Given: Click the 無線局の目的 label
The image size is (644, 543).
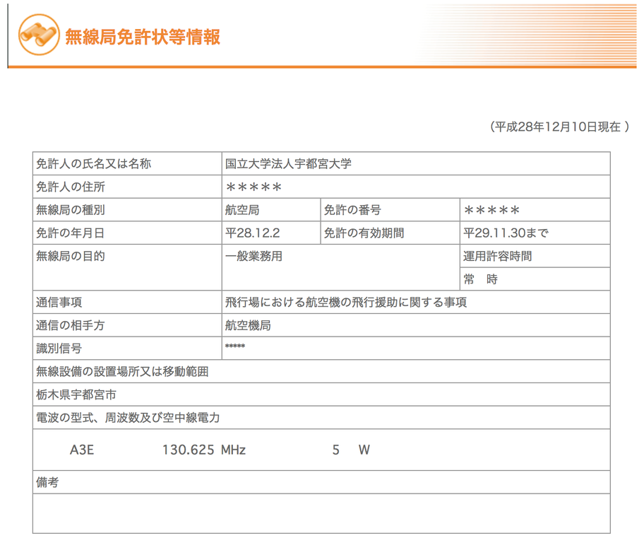Looking at the screenshot, I should 70,256.
